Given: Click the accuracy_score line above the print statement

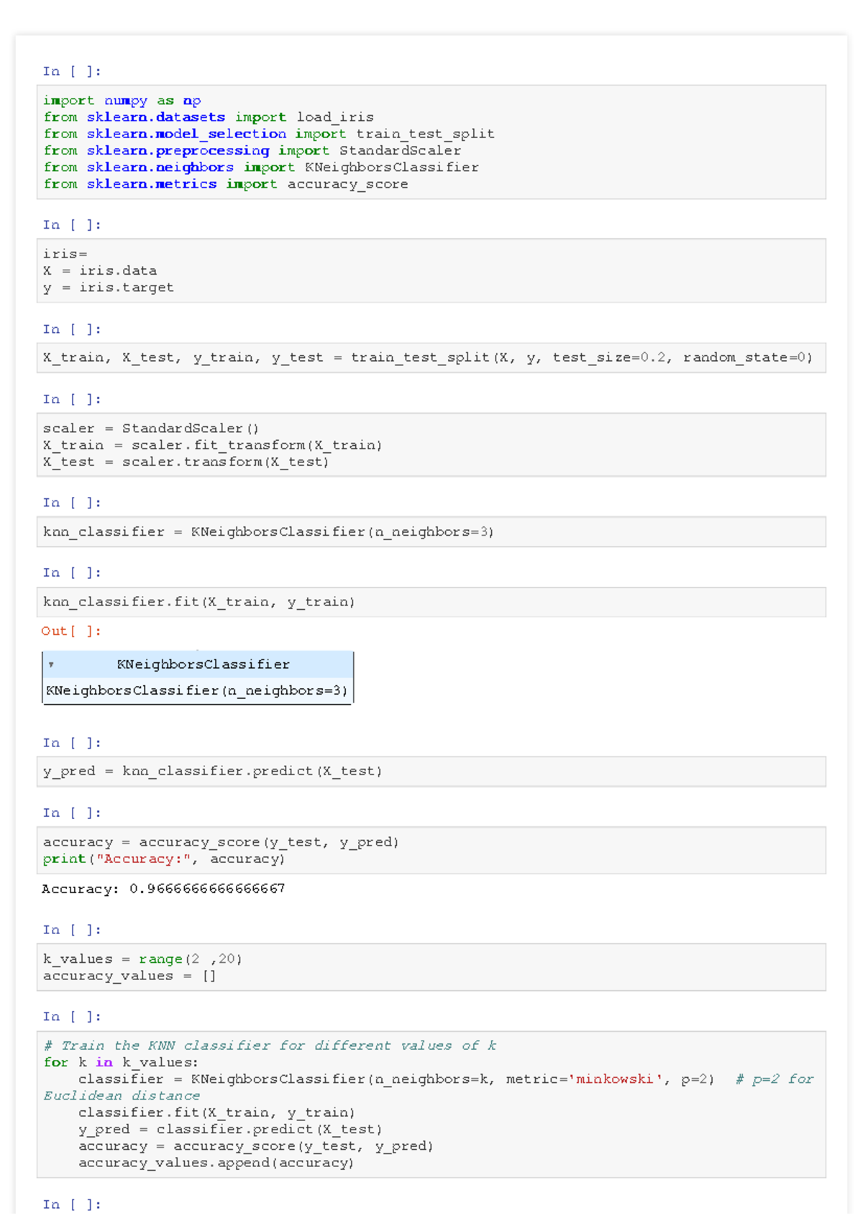Looking at the screenshot, I should (x=221, y=842).
